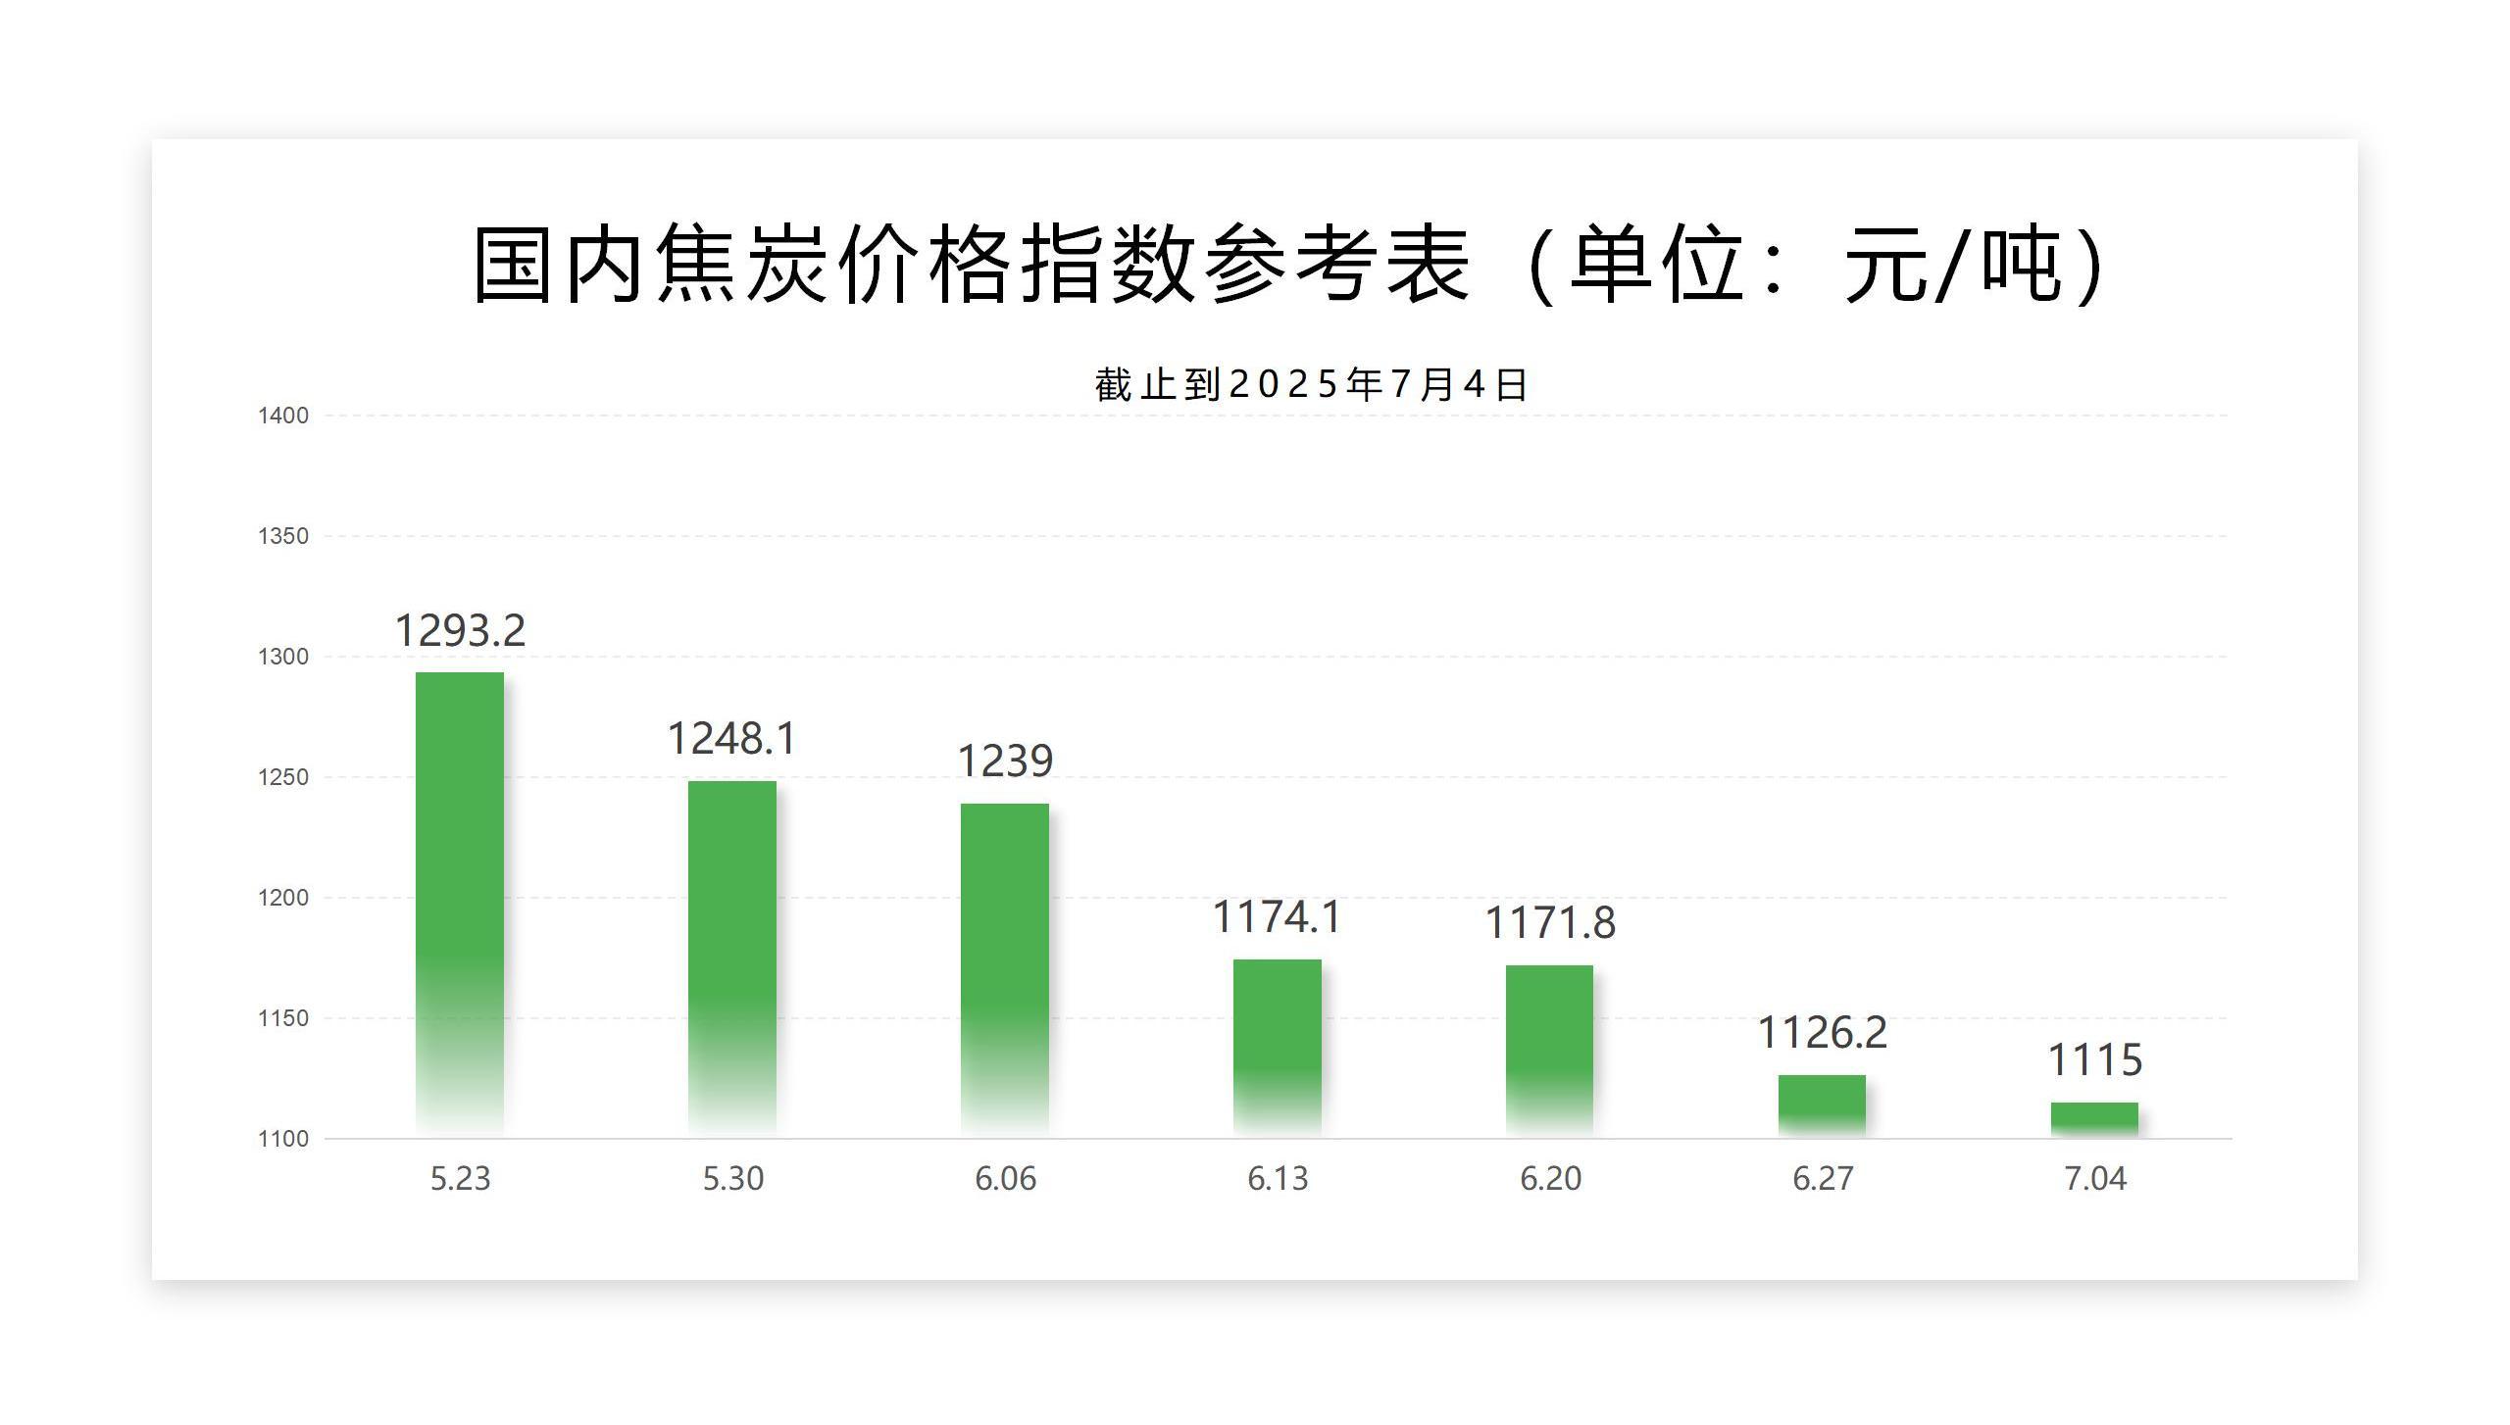
Task: Click the x-axis label 6.27
Action: (x=1823, y=1178)
